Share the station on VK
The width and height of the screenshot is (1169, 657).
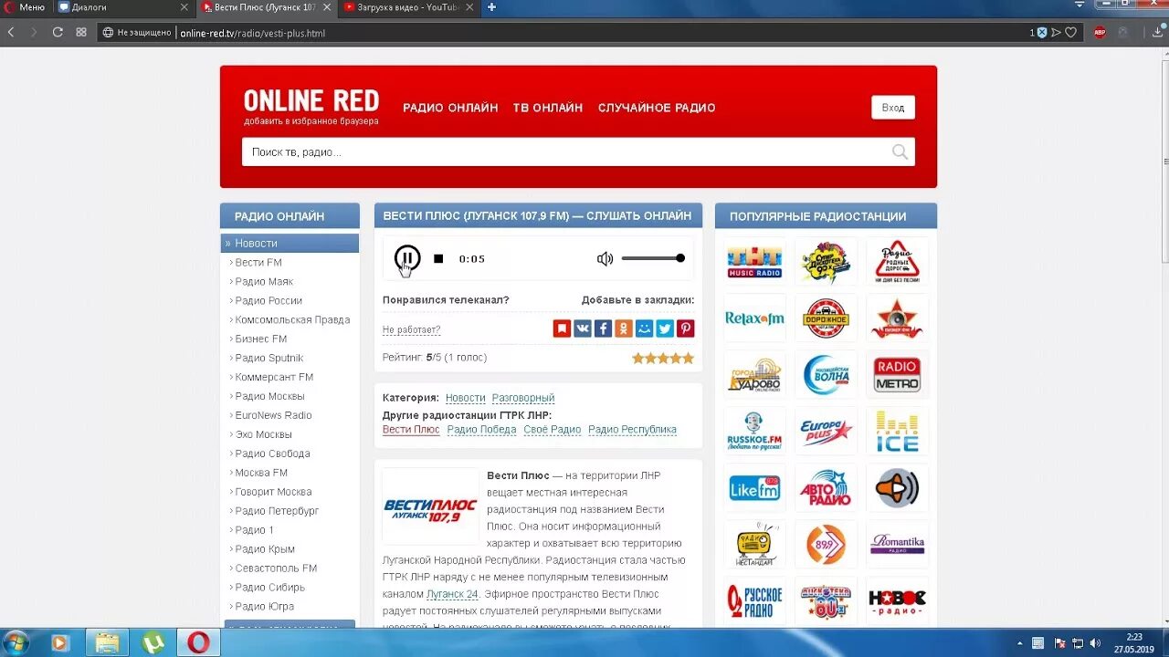[583, 328]
